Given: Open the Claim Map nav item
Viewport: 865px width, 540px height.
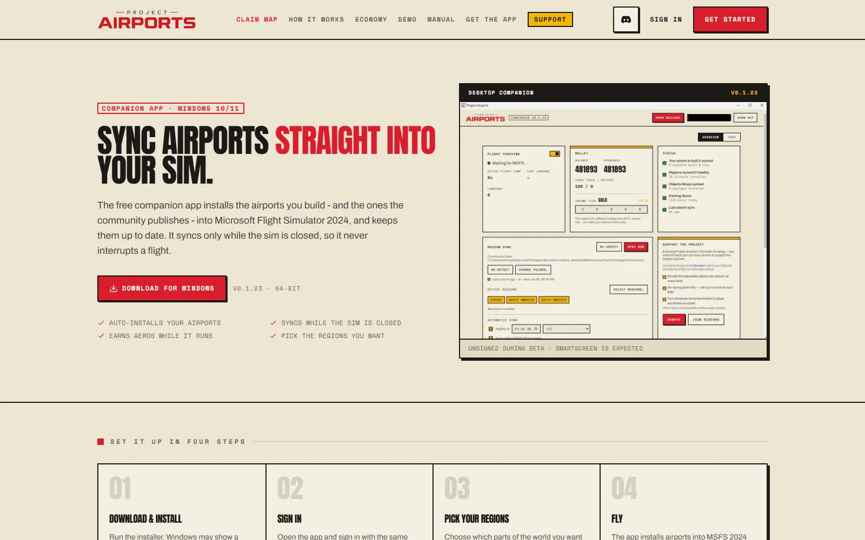Looking at the screenshot, I should pyautogui.click(x=257, y=19).
